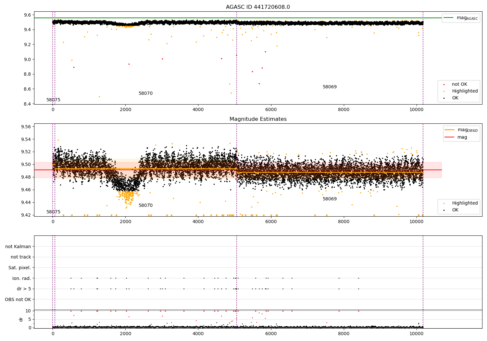487x341 pixels.
Task: Click the 58069 label in the Magnitude Estimates plot
Action: (x=330, y=199)
